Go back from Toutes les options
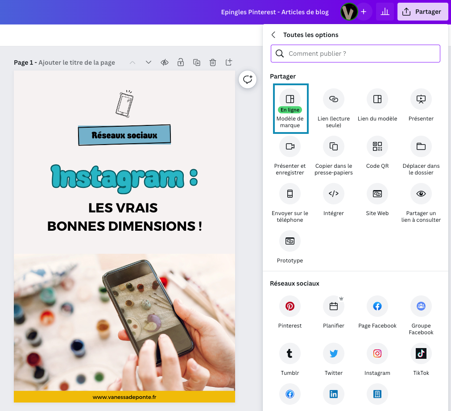This screenshot has width=451, height=411. (x=273, y=34)
